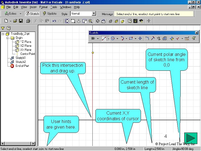Close the floating Sketch toolbar
Screen dimensions: 201x151
(x=196, y=33)
